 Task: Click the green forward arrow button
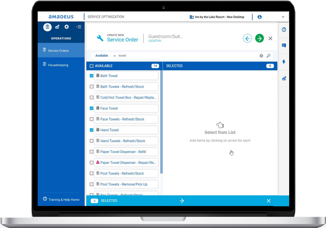click(x=259, y=38)
